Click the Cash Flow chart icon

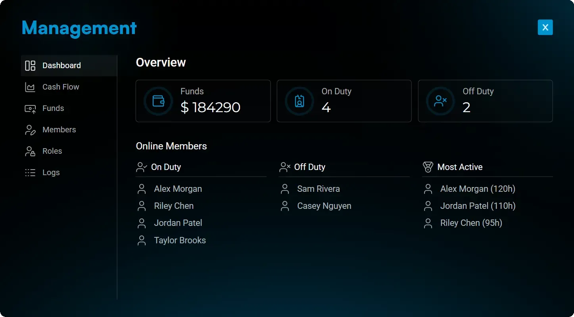pos(30,87)
